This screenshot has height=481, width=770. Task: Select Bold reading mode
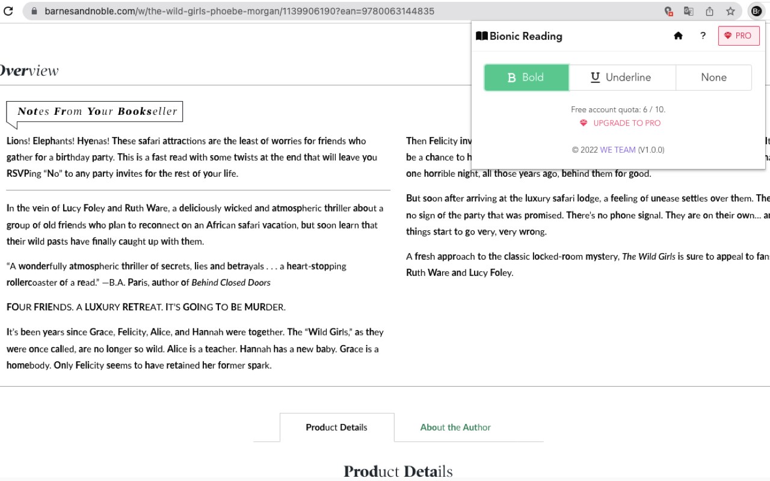coord(526,78)
